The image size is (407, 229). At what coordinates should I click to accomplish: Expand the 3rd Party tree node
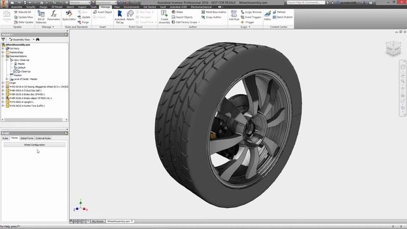(x=3, y=48)
